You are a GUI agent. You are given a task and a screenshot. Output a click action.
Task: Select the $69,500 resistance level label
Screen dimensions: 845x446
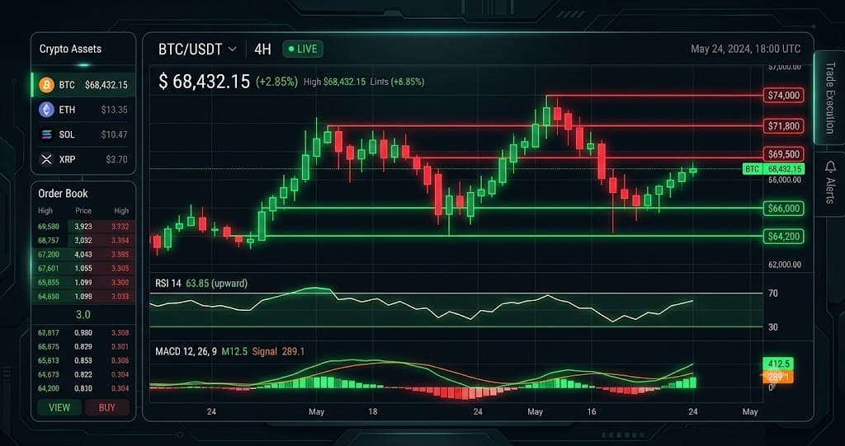pos(784,154)
